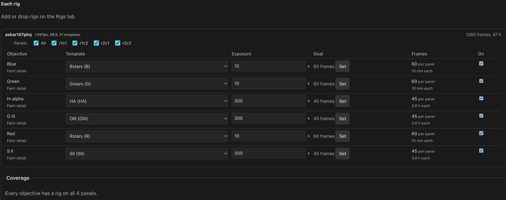The height and width of the screenshot is (200, 506).
Task: Click '1.04"/px, f/6.9, 21 templates' text
Action: click(57, 35)
